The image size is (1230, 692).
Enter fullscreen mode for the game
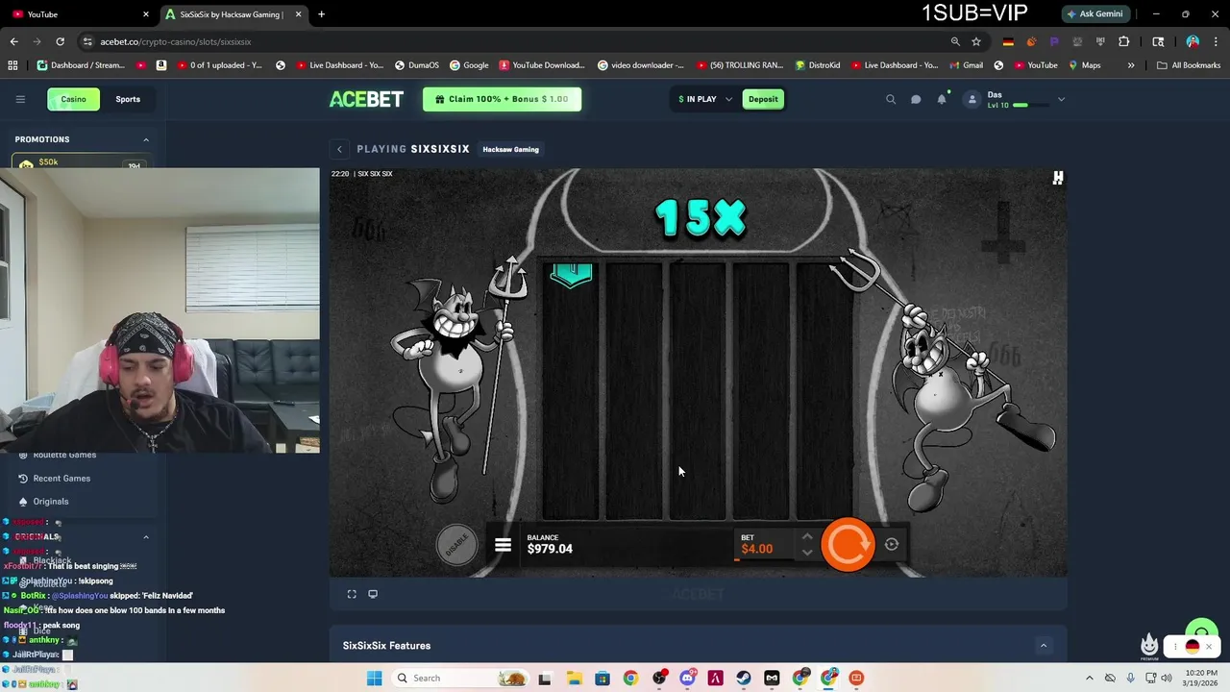352,594
